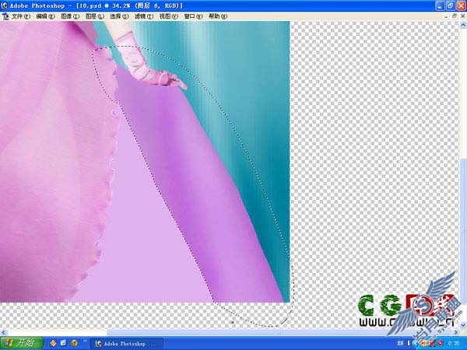Open the 帮助 (Help) menu

(x=218, y=16)
